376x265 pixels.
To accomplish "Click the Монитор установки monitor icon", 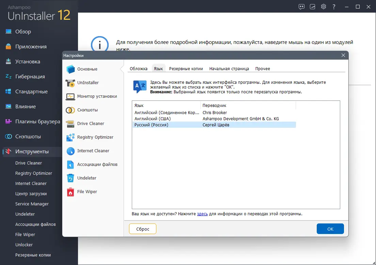I will pyautogui.click(x=70, y=96).
